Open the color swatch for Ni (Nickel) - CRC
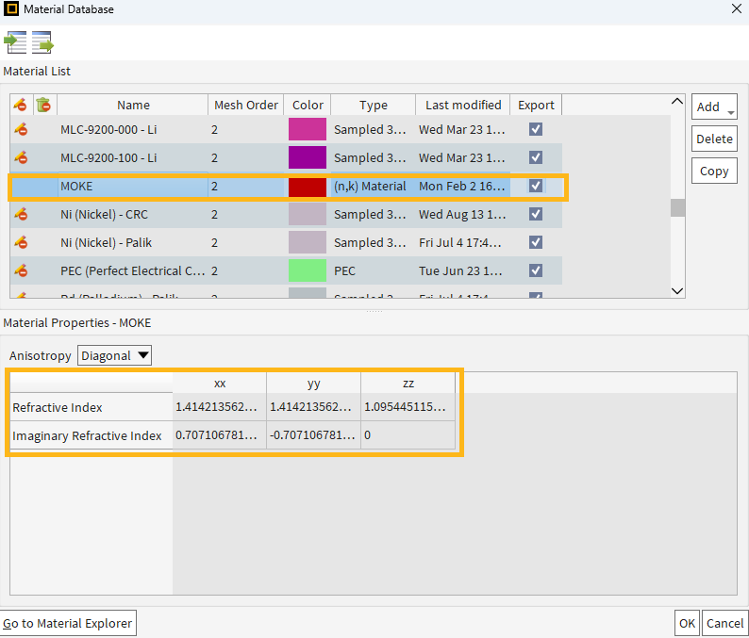Screen dimensions: 749x638 308,214
